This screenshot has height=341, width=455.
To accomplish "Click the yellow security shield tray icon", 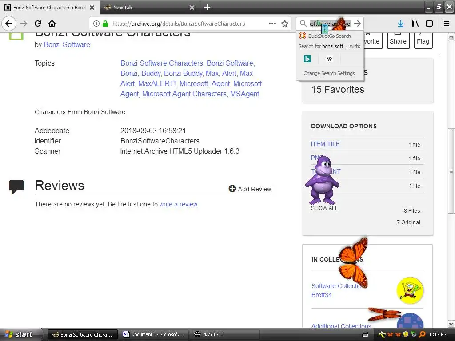I will pyautogui.click(x=406, y=334).
